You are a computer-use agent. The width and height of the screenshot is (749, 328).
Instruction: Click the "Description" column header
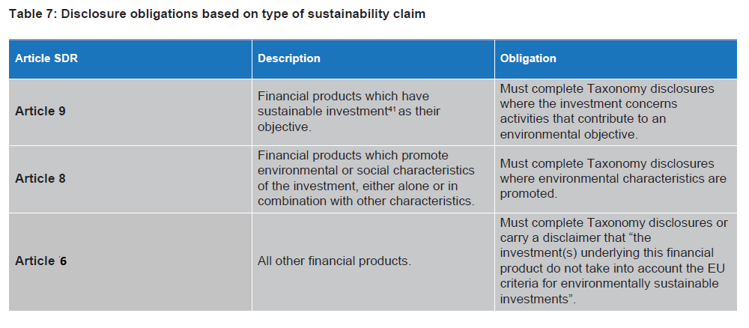coord(288,58)
